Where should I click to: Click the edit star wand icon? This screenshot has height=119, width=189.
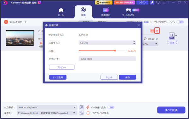coord(41,43)
